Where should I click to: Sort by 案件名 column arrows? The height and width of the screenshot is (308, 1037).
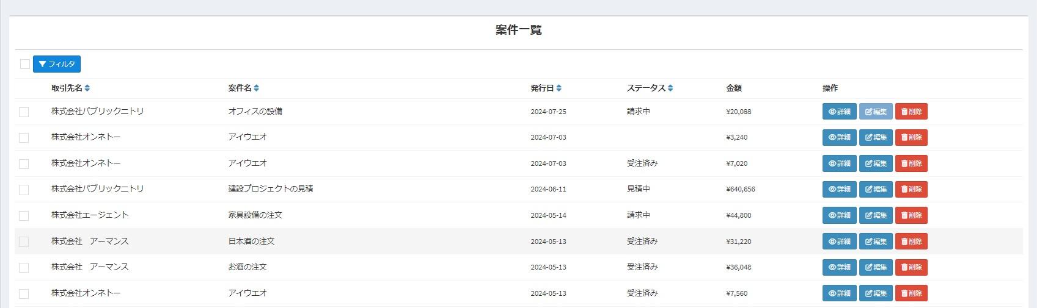(257, 88)
